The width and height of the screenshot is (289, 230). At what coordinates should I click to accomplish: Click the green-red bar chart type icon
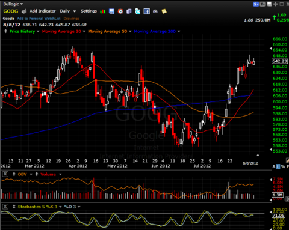[103, 11]
